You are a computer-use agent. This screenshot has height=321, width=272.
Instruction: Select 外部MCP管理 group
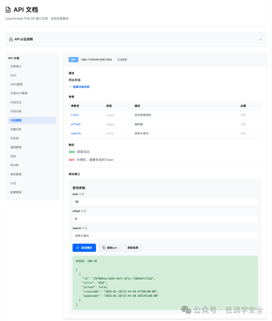(32, 93)
